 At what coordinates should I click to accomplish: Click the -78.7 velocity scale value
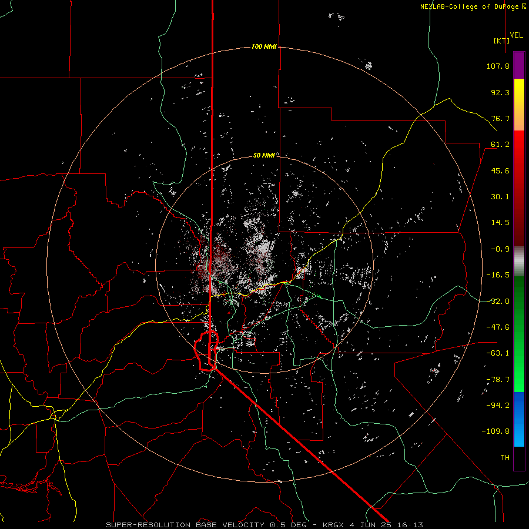coord(498,380)
